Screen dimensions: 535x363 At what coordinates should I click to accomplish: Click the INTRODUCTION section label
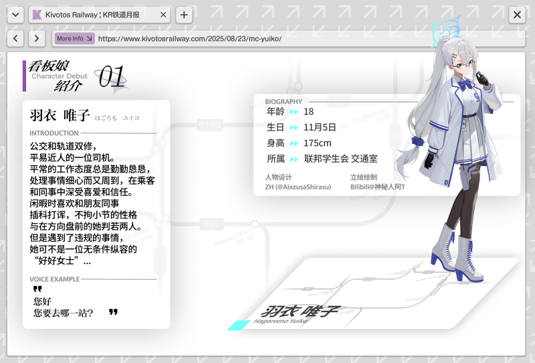click(54, 133)
